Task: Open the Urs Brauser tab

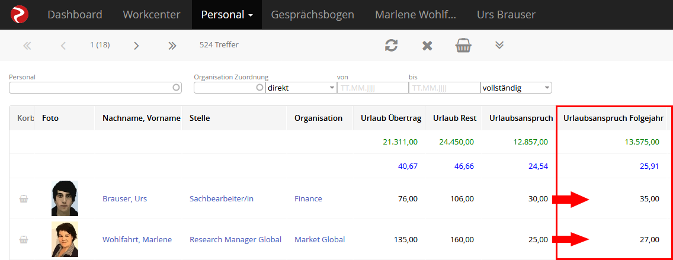Action: 506,15
